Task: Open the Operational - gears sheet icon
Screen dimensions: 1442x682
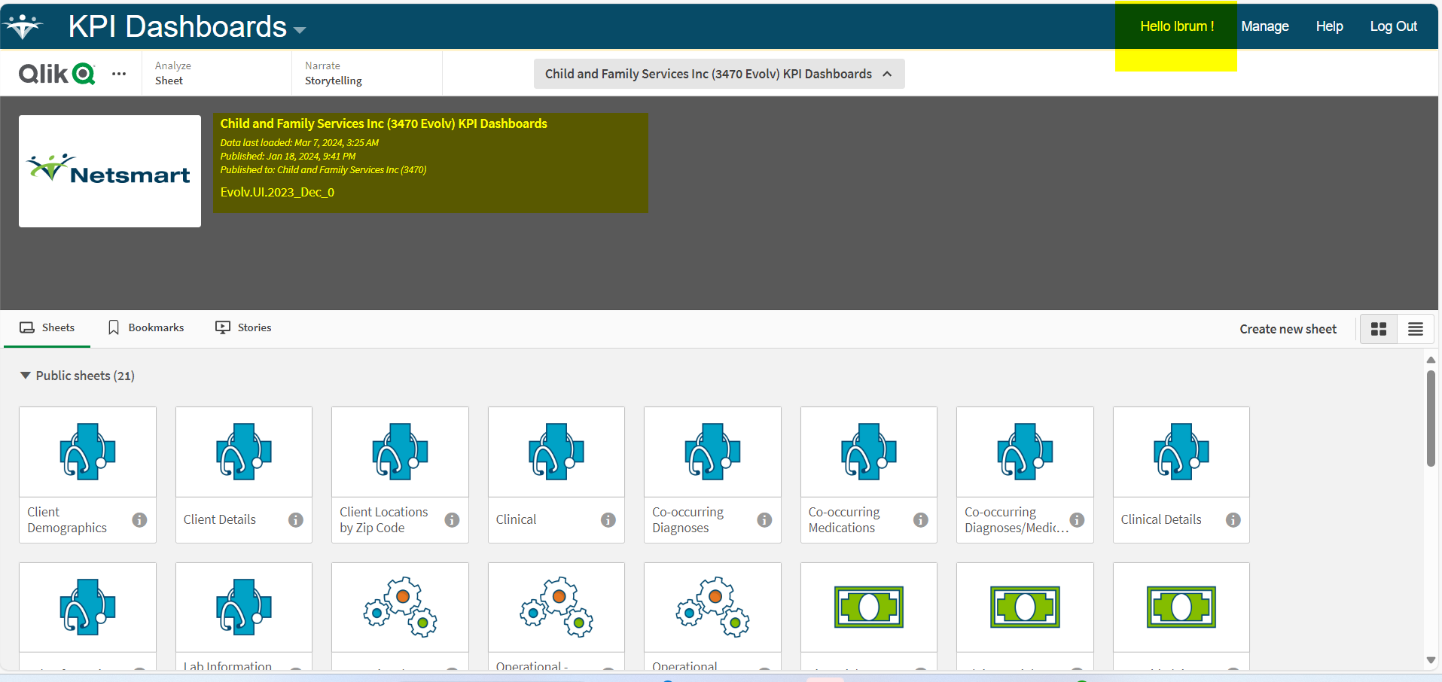Action: coord(556,607)
